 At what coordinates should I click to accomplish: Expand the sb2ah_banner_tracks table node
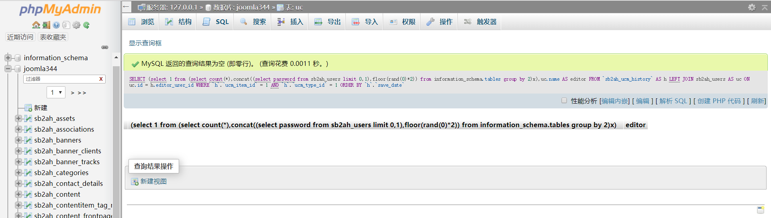point(18,162)
